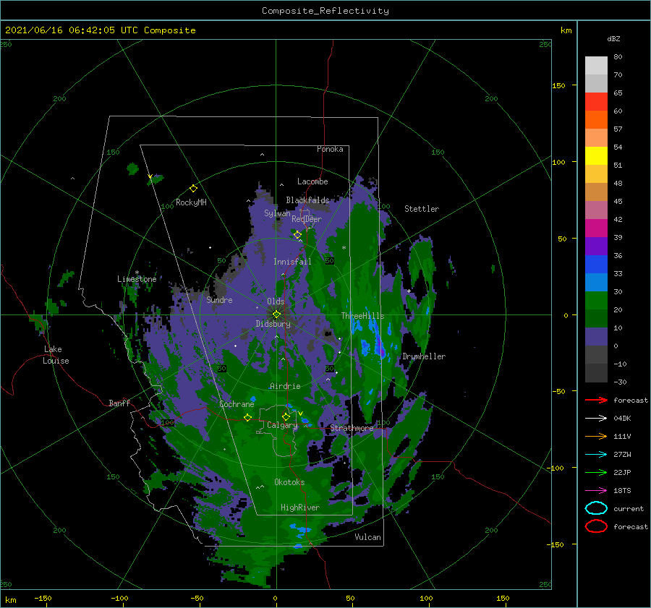Image resolution: width=651 pixels, height=608 pixels.
Task: Click the ThreeHills city label
Action: click(x=363, y=316)
